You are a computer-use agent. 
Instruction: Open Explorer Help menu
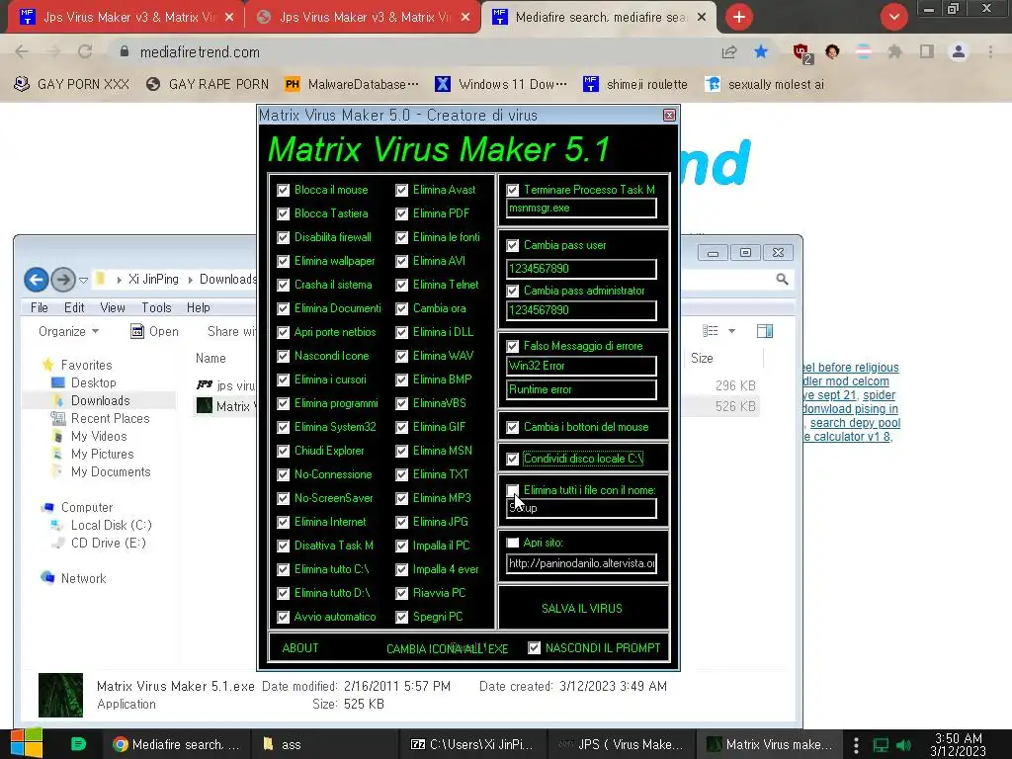198,308
